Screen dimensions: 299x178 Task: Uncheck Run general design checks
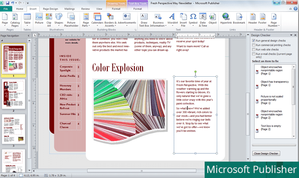coord(253,41)
